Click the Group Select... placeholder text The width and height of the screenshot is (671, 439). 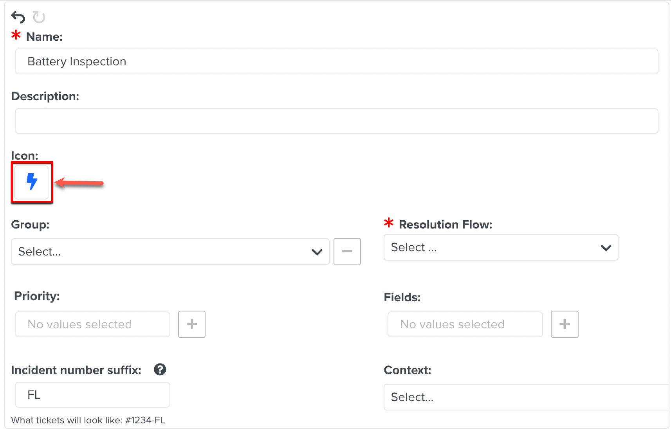point(40,252)
